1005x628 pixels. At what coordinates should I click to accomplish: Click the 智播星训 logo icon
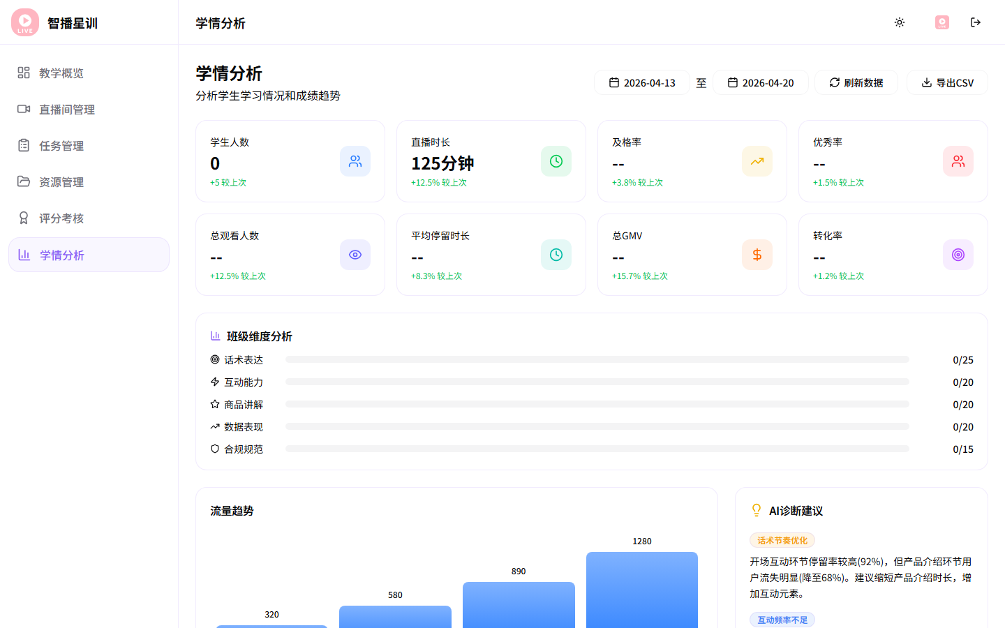pos(25,22)
